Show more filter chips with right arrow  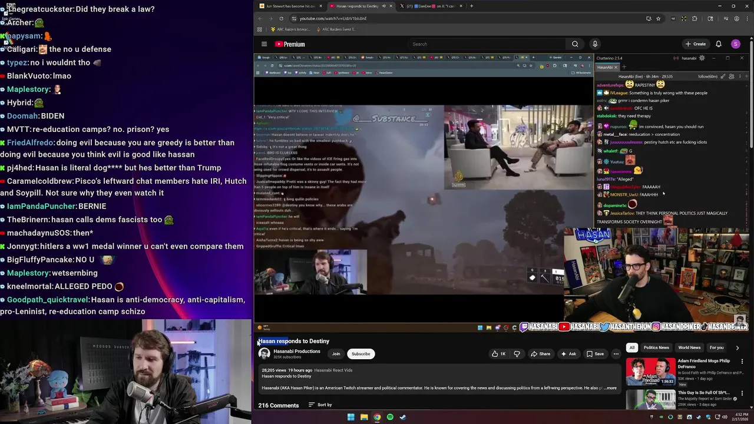(738, 347)
